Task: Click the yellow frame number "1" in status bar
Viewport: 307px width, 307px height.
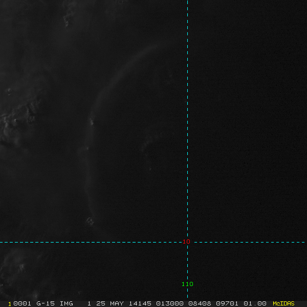Action: [10, 304]
